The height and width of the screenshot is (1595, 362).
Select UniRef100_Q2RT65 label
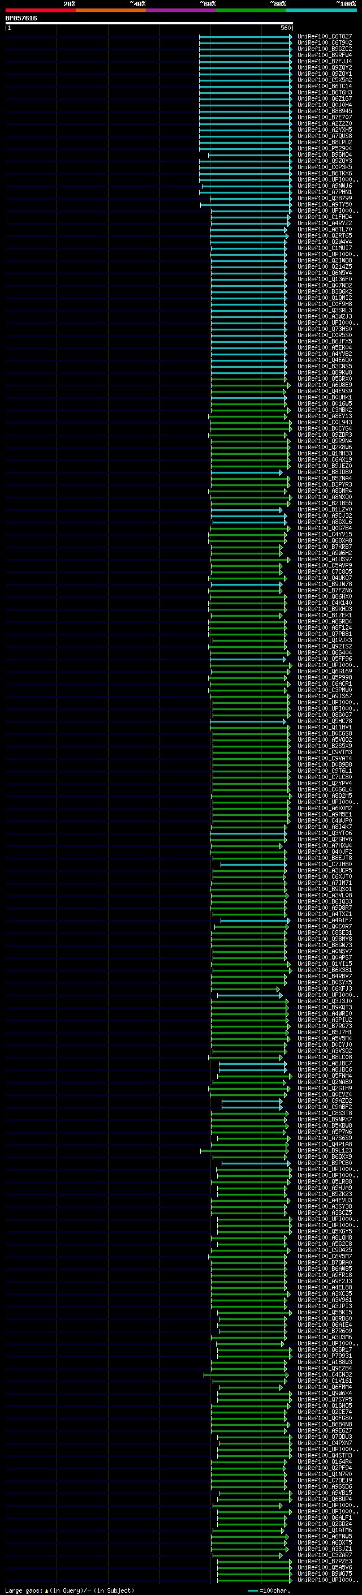[325, 235]
